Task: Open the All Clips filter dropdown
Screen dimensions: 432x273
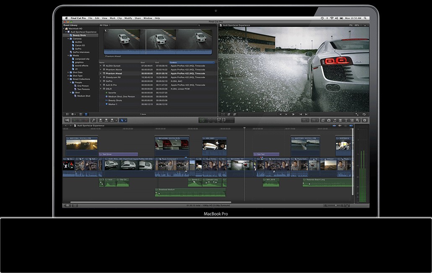Action: (104, 25)
